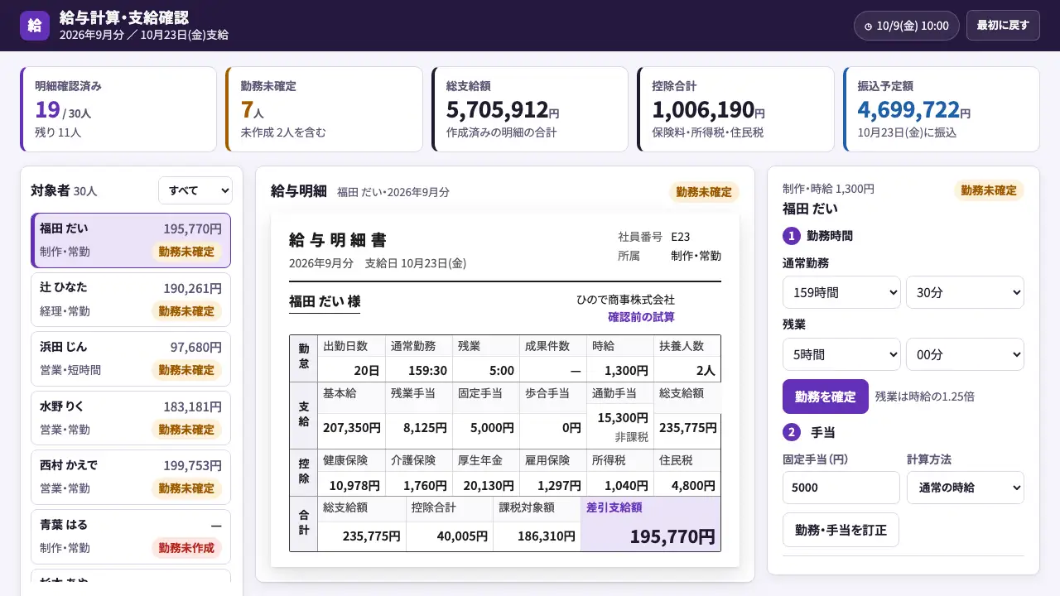The width and height of the screenshot is (1060, 596).
Task: Click the 社員番号 E23 text
Action: 653,237
